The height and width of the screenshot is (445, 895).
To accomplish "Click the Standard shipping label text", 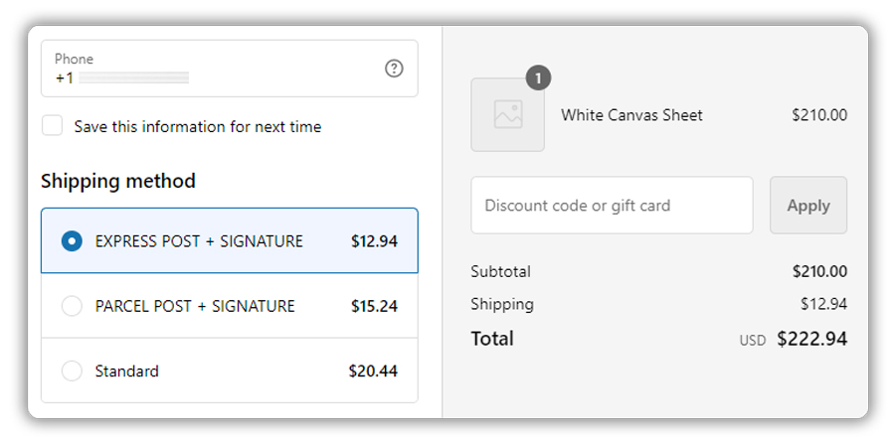I will (126, 371).
